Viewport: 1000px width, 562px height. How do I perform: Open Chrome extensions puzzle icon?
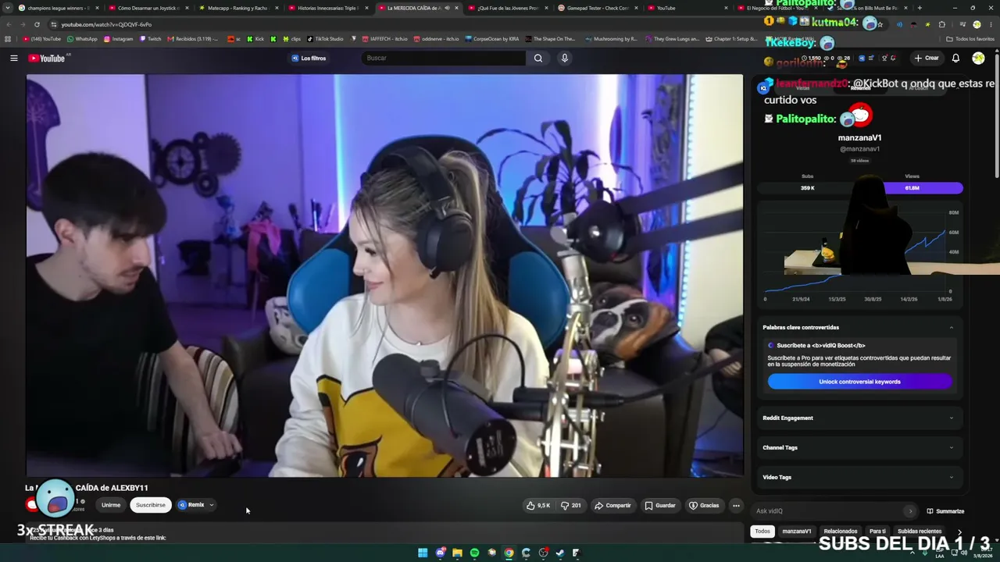pos(942,24)
